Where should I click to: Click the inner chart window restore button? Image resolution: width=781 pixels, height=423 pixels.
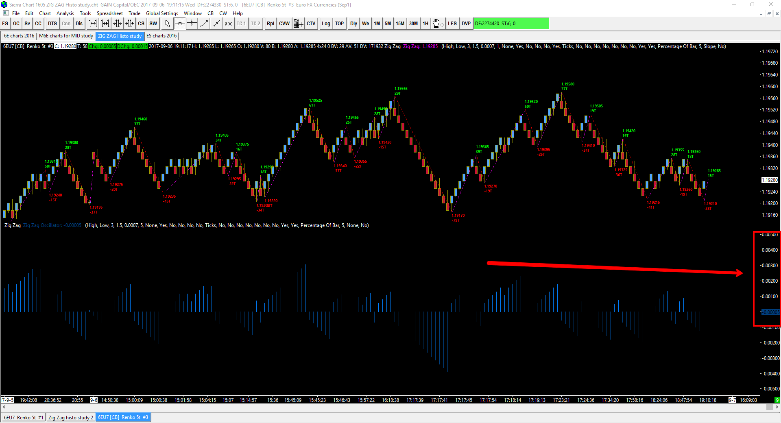769,13
